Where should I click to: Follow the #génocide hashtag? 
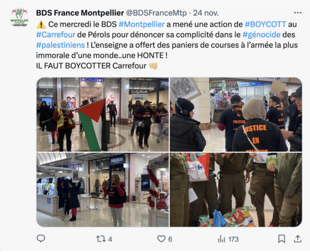(x=262, y=35)
